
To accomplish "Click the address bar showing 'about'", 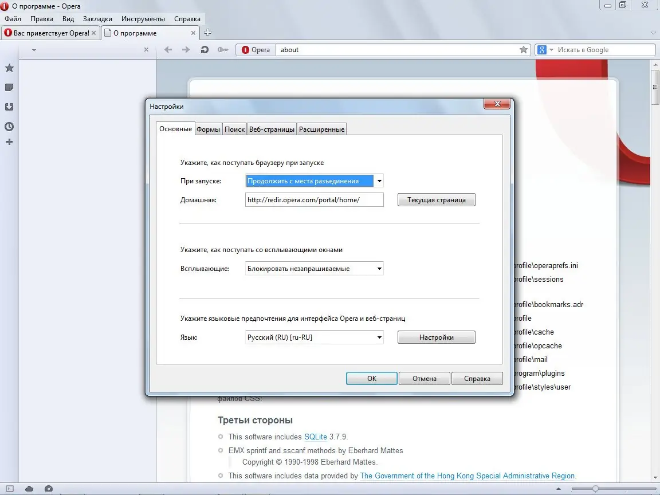I will pos(398,50).
